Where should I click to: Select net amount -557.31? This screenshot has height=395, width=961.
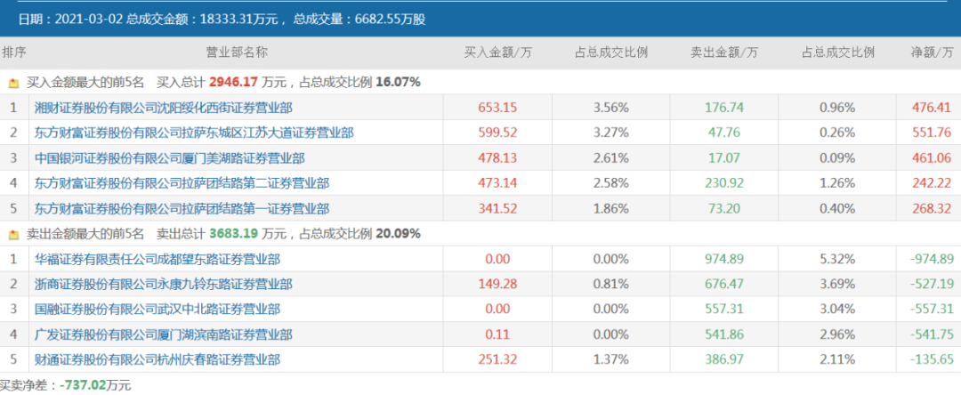point(932,310)
